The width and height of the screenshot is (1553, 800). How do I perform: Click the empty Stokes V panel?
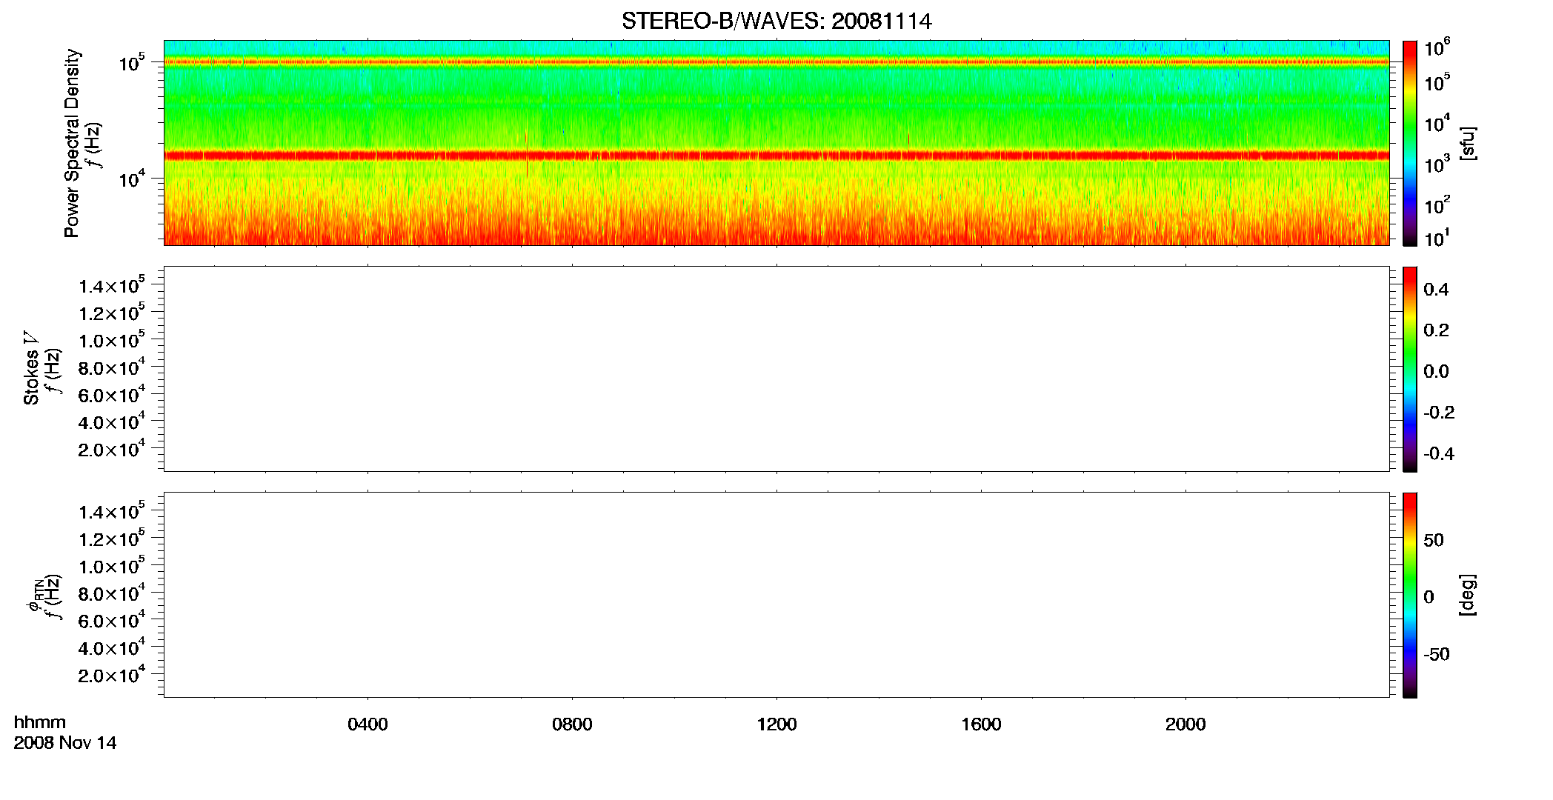click(x=776, y=369)
